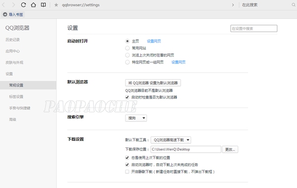Select 浏览上次关闭时在看的网页 radio option

pos(127,55)
